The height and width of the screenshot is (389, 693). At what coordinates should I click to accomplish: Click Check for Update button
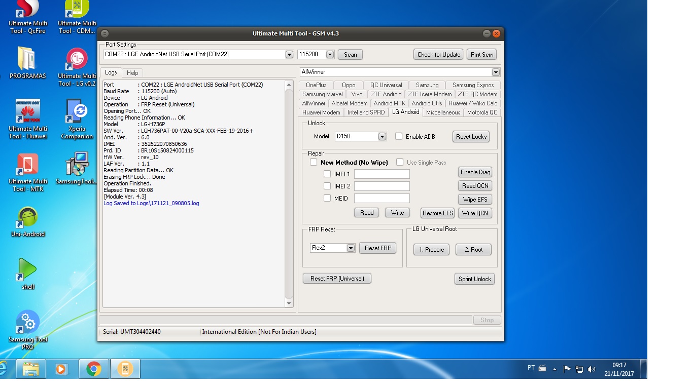(439, 54)
